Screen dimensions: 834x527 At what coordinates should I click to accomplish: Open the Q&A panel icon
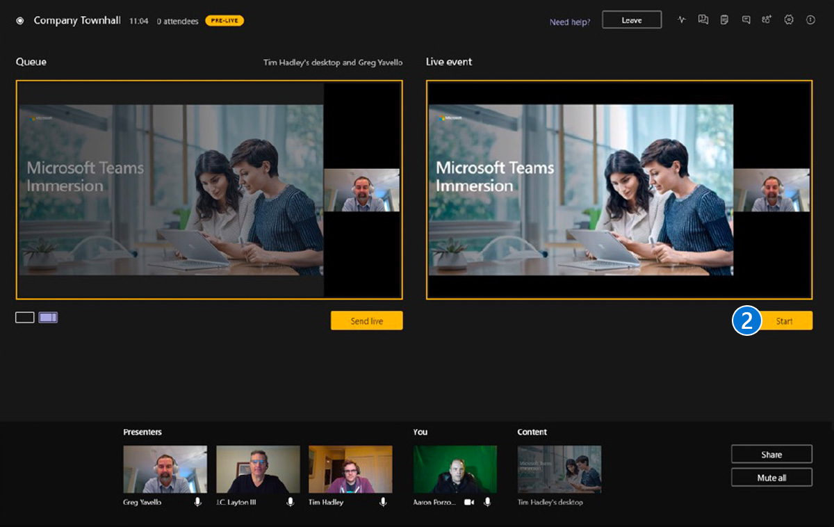point(703,20)
